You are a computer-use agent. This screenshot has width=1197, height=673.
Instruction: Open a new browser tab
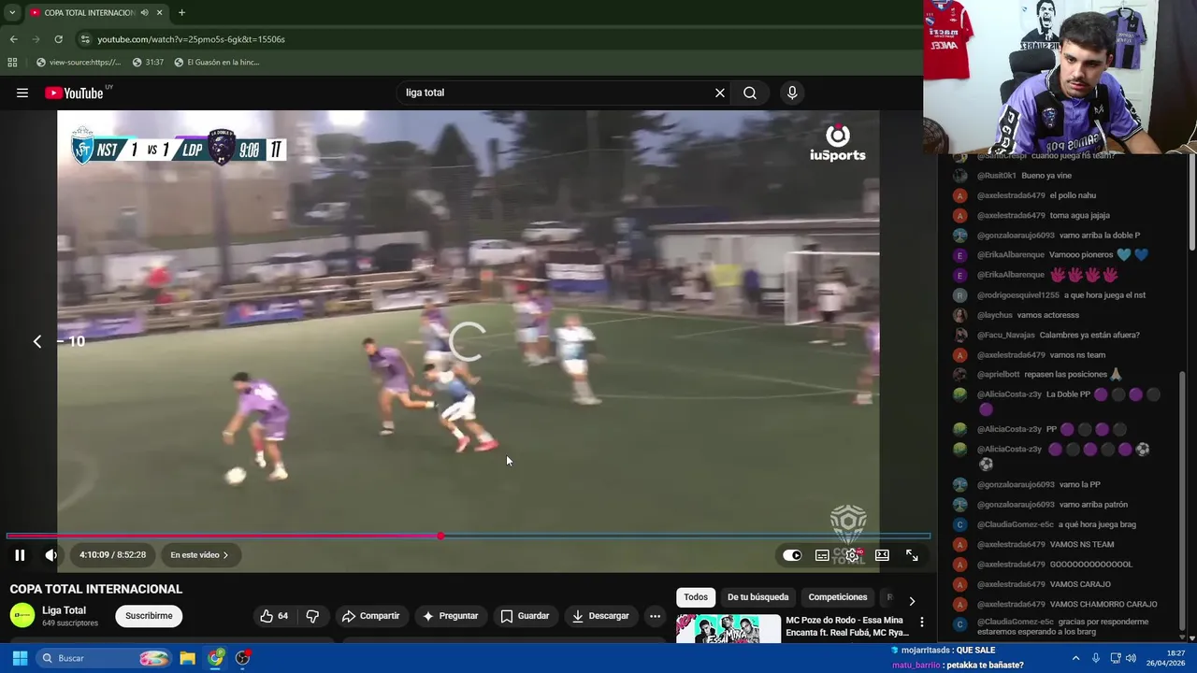pyautogui.click(x=181, y=13)
